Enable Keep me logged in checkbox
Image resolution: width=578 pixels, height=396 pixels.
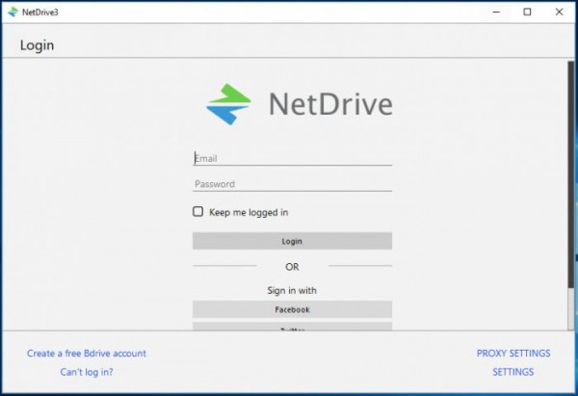(197, 212)
